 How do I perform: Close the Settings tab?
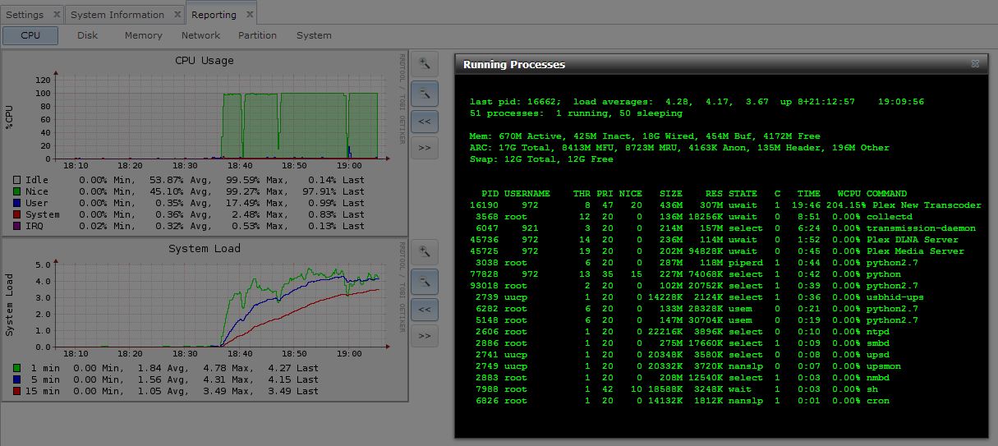tap(56, 15)
